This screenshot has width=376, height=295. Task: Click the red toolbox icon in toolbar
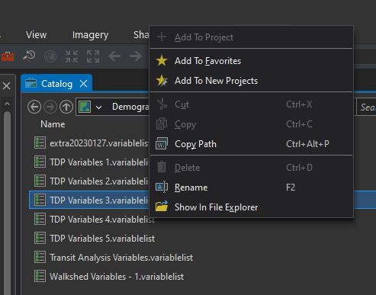coord(8,56)
